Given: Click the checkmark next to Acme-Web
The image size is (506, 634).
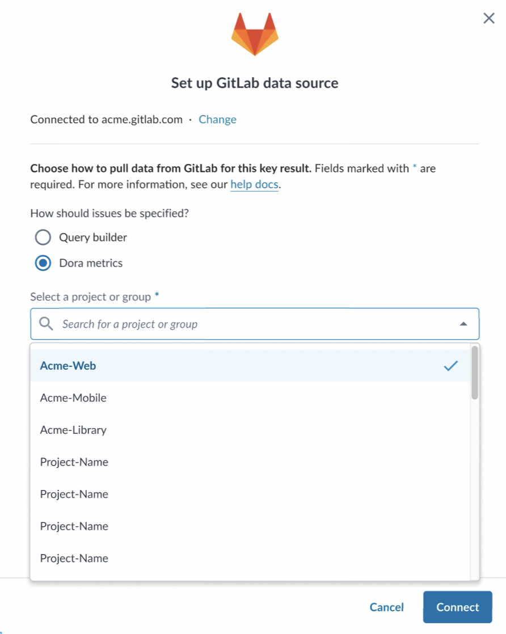Looking at the screenshot, I should click(450, 366).
